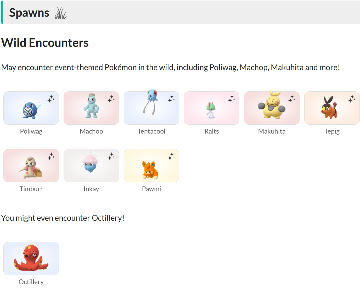This screenshot has width=360, height=298.
Task: Click the Poliwag sprite image
Action: (31, 108)
